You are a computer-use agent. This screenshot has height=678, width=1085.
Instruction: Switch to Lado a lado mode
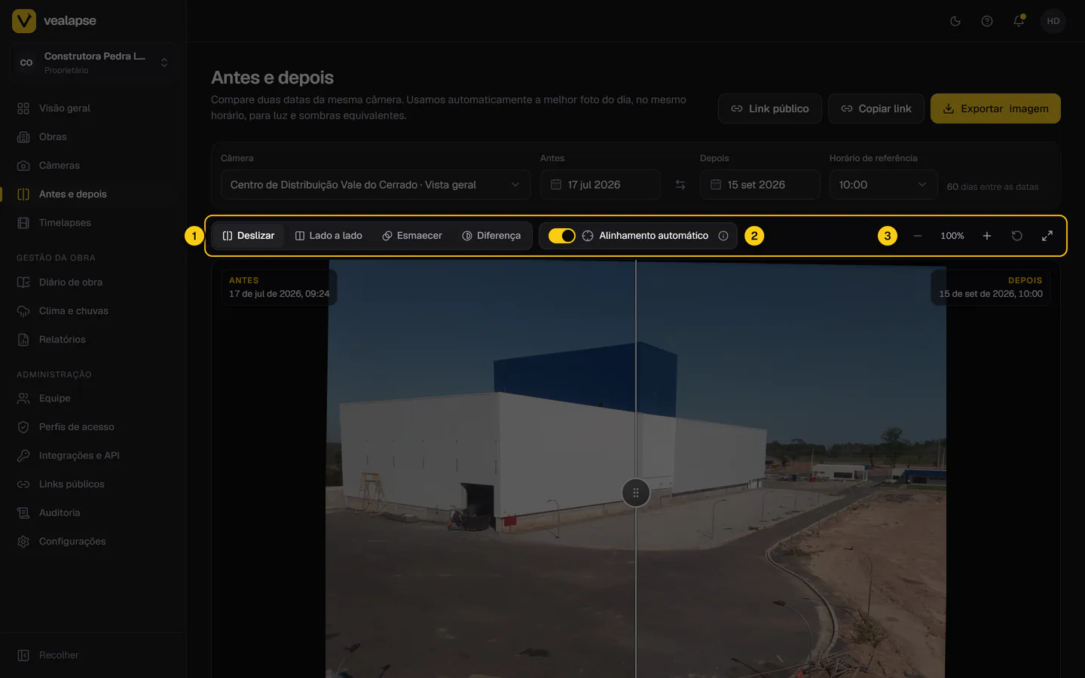tap(329, 236)
